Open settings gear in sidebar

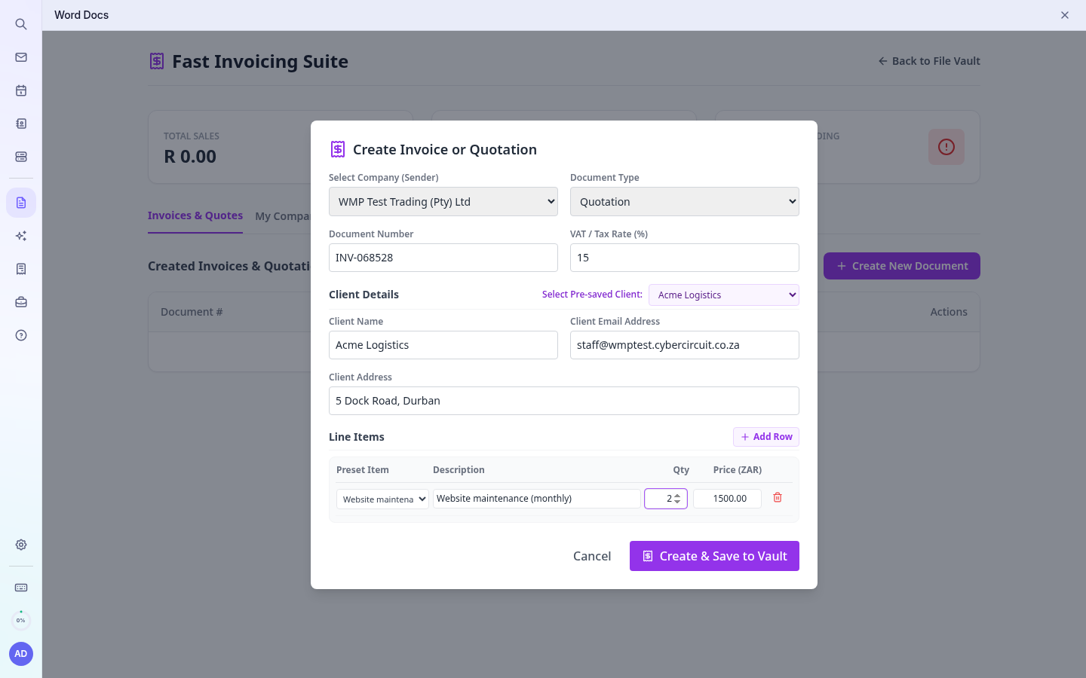tap(21, 545)
